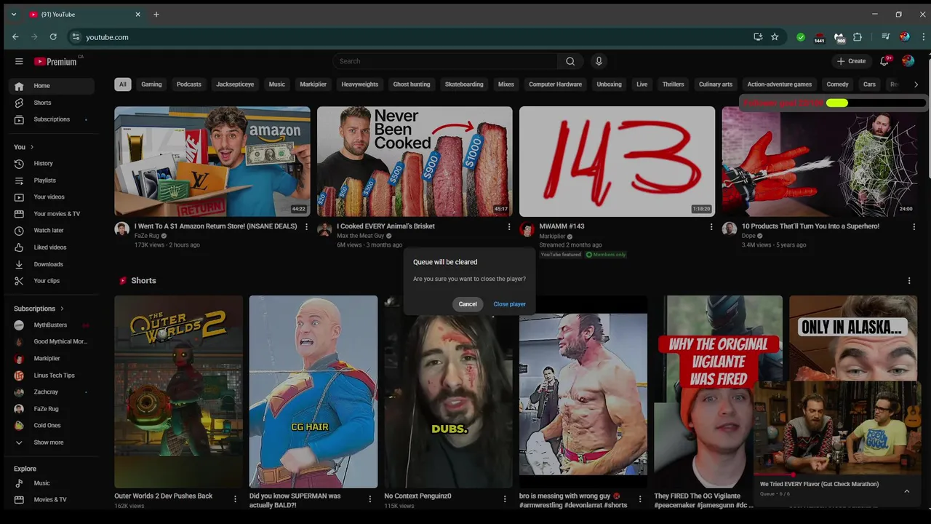Start voice search with microphone icon
This screenshot has width=931, height=524.
click(x=599, y=61)
